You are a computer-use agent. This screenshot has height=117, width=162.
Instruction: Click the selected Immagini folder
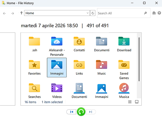(57, 68)
